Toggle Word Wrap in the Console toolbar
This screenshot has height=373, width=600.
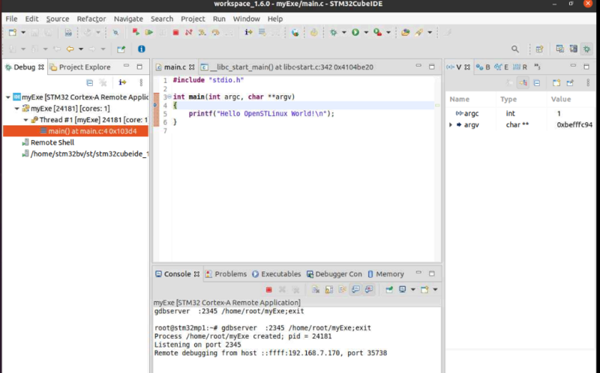click(342, 290)
